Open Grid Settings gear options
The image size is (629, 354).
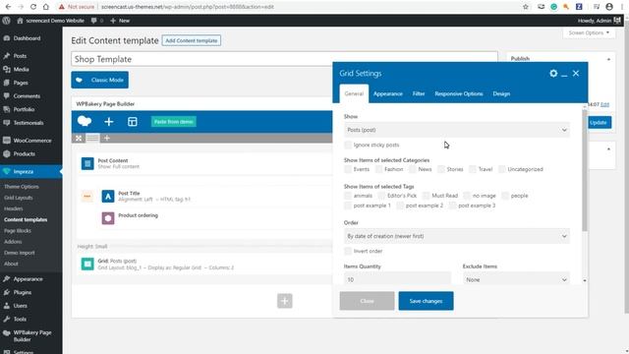pyautogui.click(x=553, y=73)
